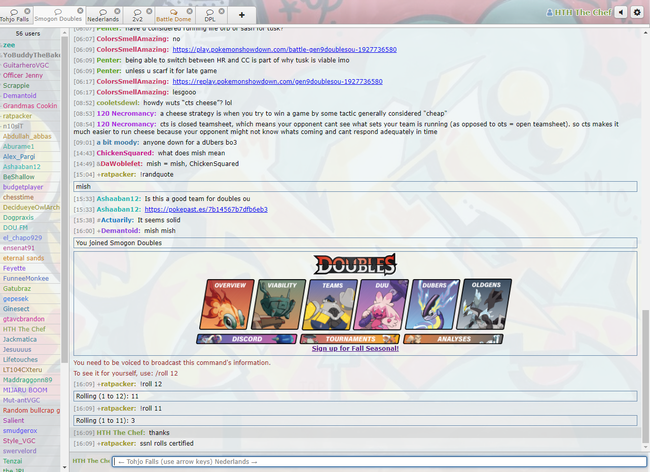The image size is (650, 472).
Task: Select user Scrappie in list
Action: pos(30,86)
